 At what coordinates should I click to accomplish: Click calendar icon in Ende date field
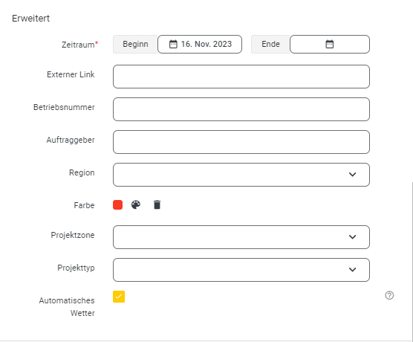point(330,44)
